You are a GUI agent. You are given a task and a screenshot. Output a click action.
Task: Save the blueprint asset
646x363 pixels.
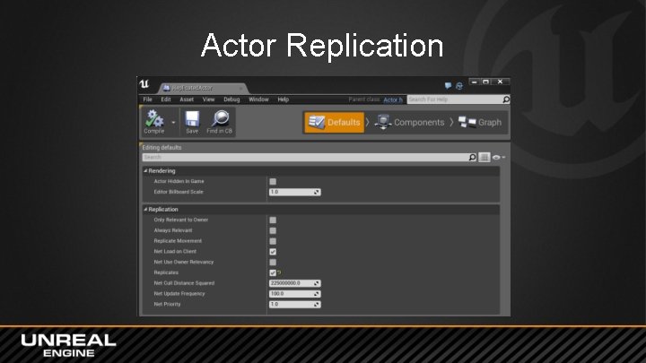pos(192,122)
